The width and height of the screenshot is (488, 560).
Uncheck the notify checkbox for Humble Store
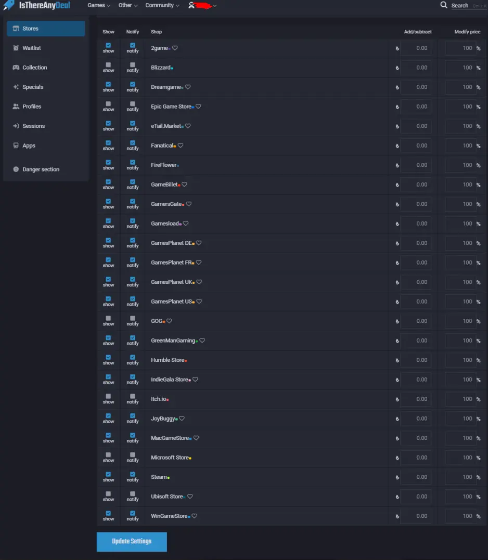133,357
